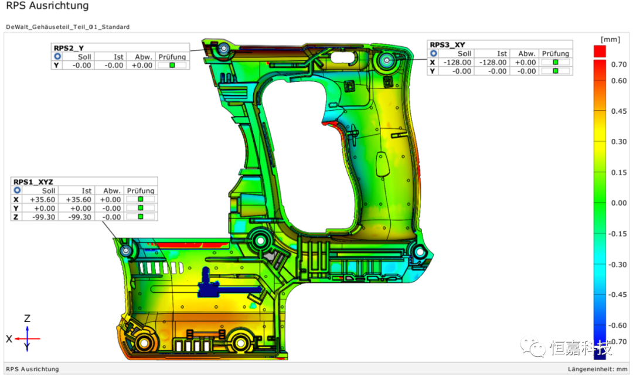The image size is (633, 376).
Task: Click the circle icon in the RPS3_XY table
Action: 434,53
